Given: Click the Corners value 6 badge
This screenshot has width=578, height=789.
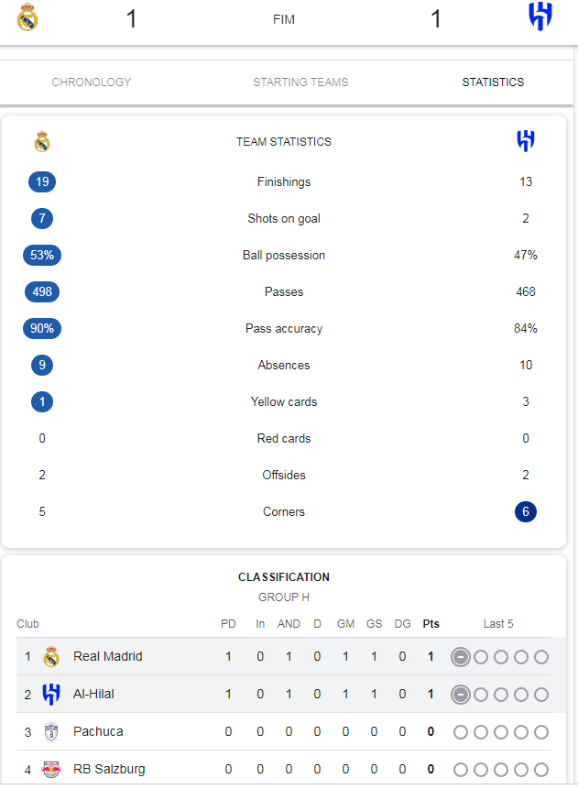Looking at the screenshot, I should pyautogui.click(x=526, y=511).
